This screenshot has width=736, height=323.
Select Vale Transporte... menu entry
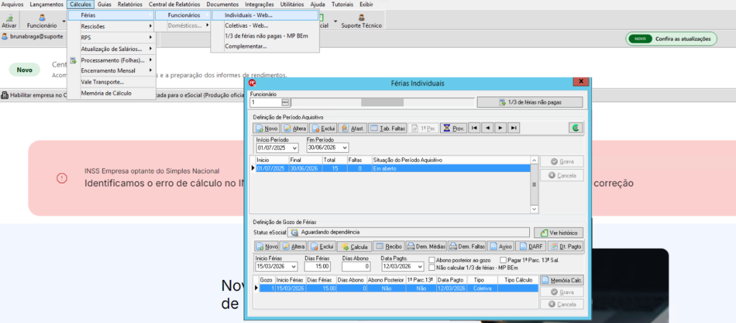pos(111,82)
